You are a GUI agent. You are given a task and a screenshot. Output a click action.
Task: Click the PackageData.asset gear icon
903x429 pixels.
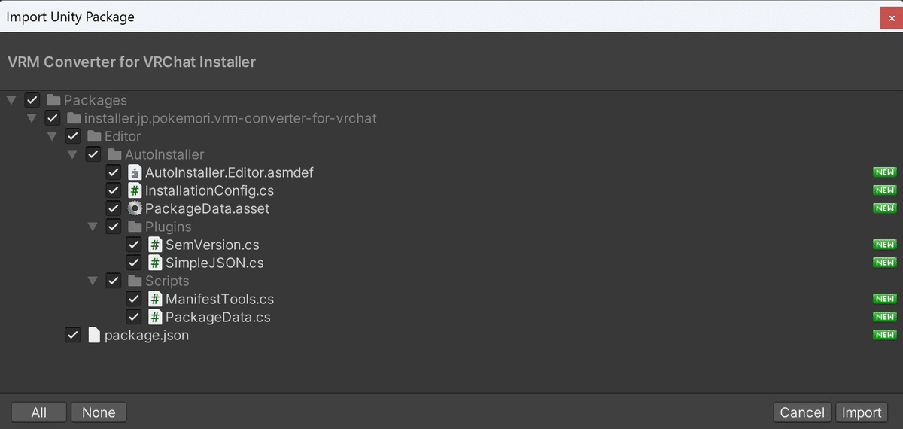[135, 208]
